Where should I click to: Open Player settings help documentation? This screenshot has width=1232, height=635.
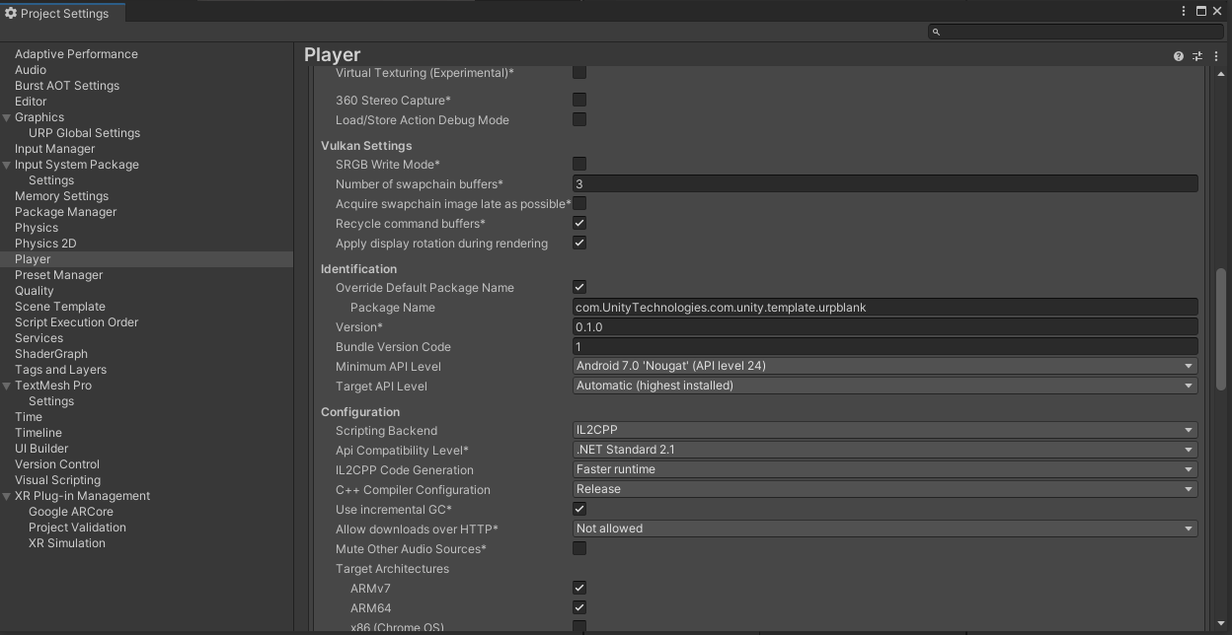point(1178,56)
